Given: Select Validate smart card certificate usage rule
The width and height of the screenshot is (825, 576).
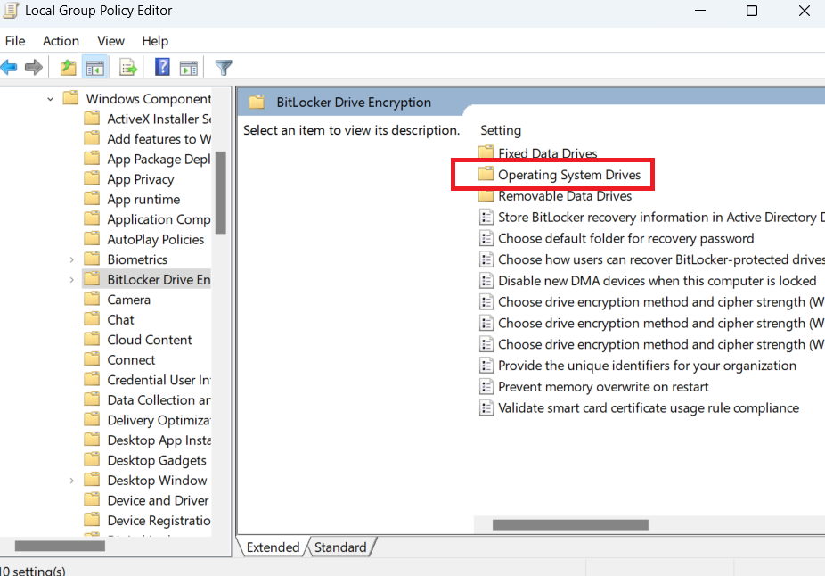Looking at the screenshot, I should coord(649,408).
